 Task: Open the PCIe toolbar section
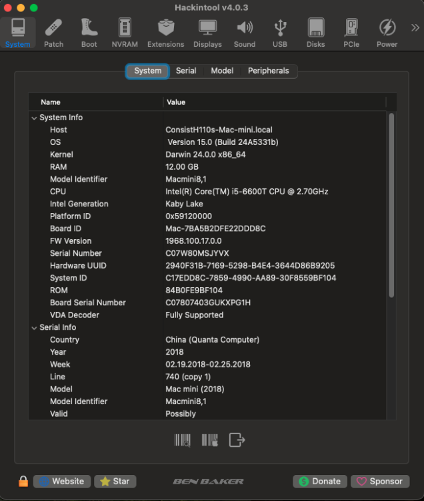pos(351,33)
